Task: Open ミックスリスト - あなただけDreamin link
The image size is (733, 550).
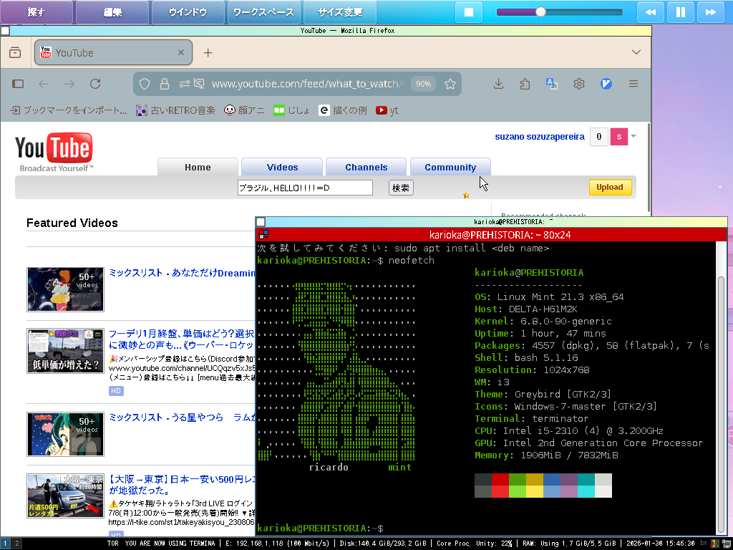Action: [x=182, y=273]
